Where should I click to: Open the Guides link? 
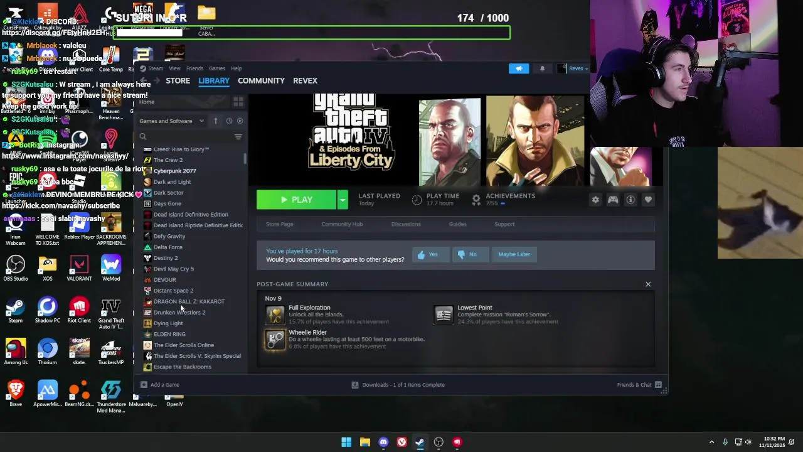[457, 224]
